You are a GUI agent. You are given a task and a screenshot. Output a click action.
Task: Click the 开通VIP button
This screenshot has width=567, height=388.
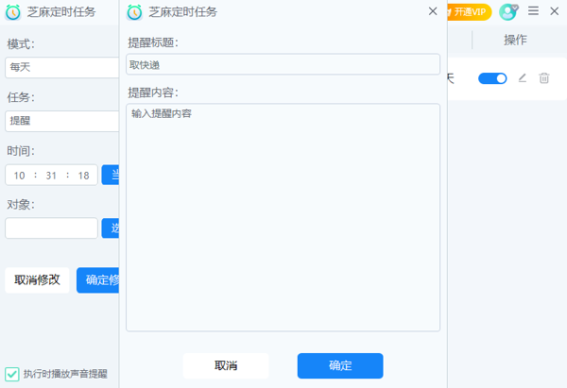[x=470, y=11]
